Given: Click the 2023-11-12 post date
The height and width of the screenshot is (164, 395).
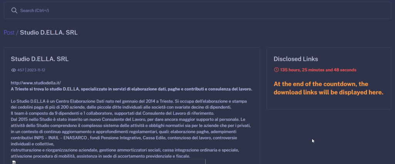Looking at the screenshot, I should (x=37, y=70).
